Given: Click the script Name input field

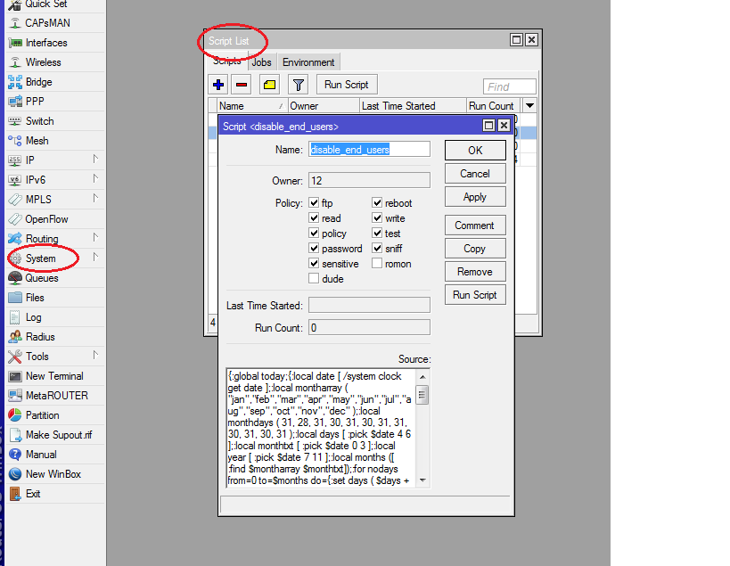Looking at the screenshot, I should 369,150.
